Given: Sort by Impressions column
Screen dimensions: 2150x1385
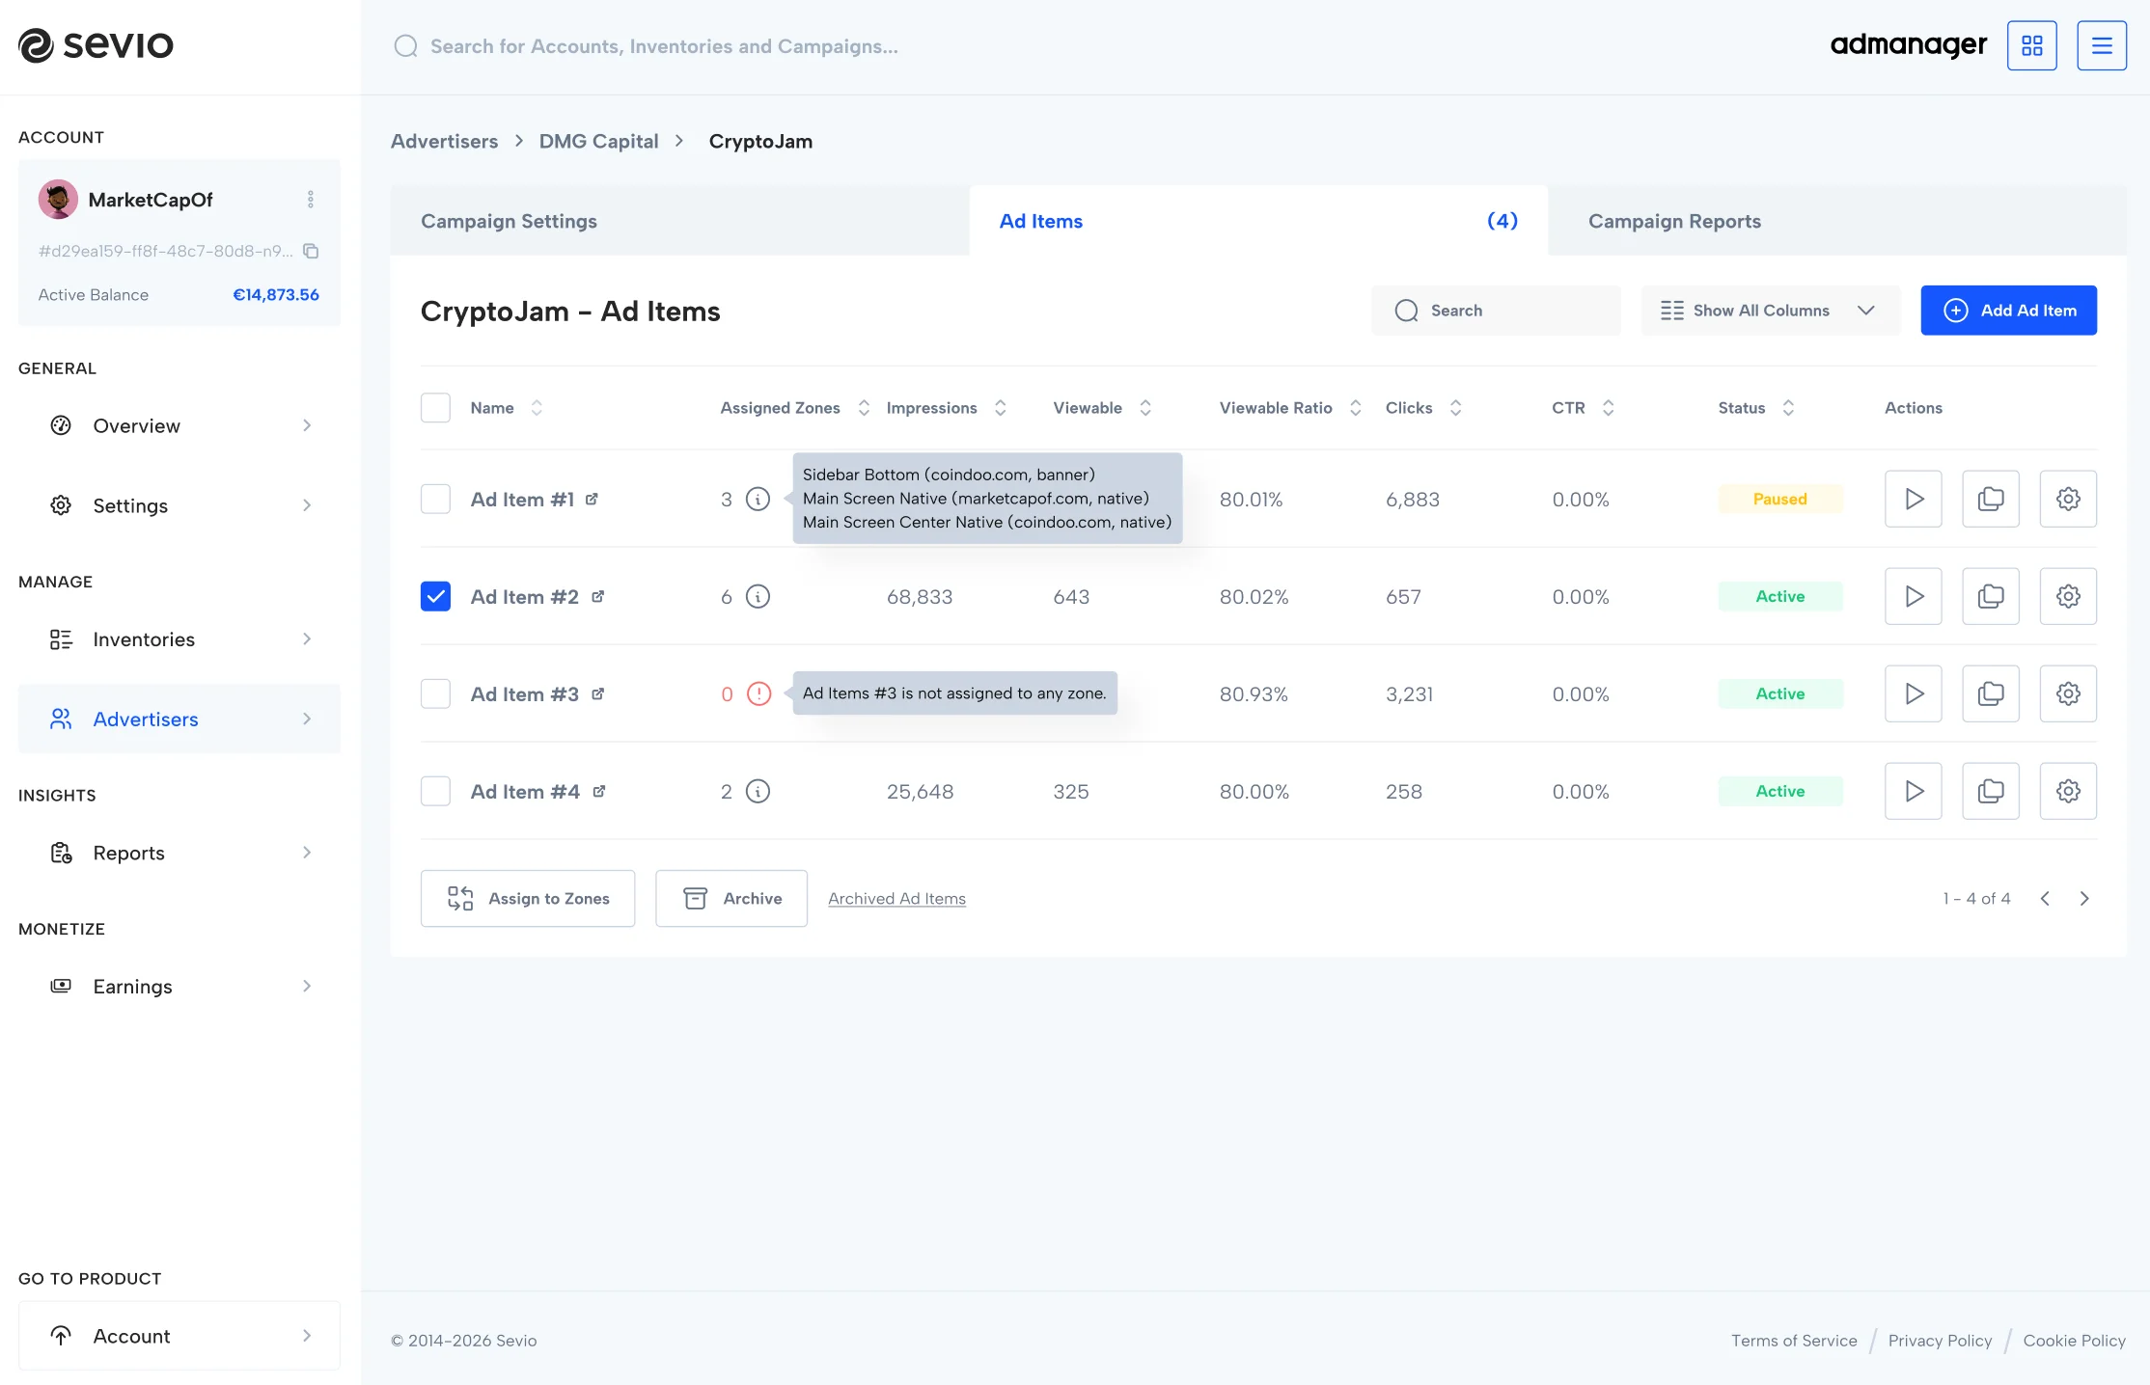Looking at the screenshot, I should [x=1001, y=407].
